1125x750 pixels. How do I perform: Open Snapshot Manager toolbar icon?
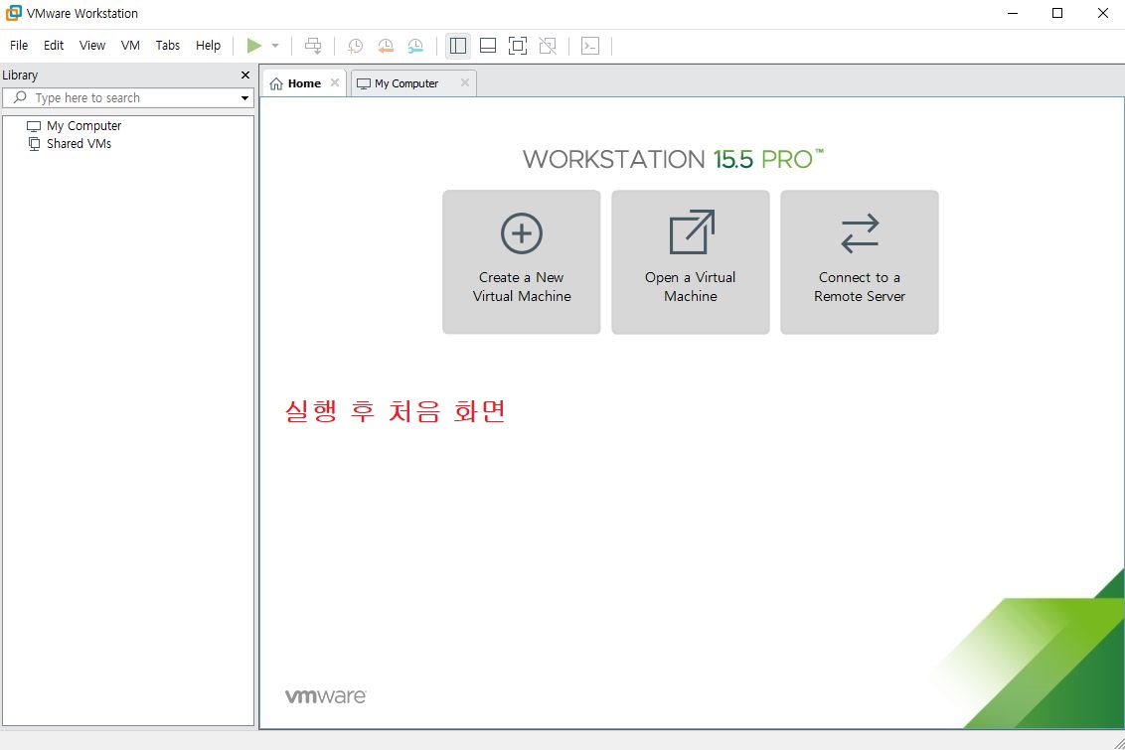(415, 46)
